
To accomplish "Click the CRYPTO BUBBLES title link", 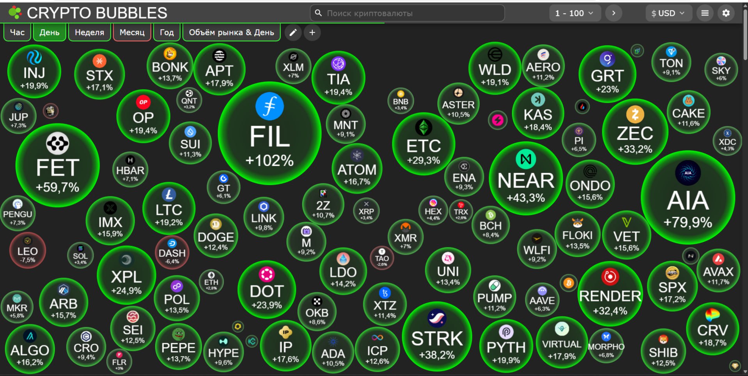I will tap(97, 13).
